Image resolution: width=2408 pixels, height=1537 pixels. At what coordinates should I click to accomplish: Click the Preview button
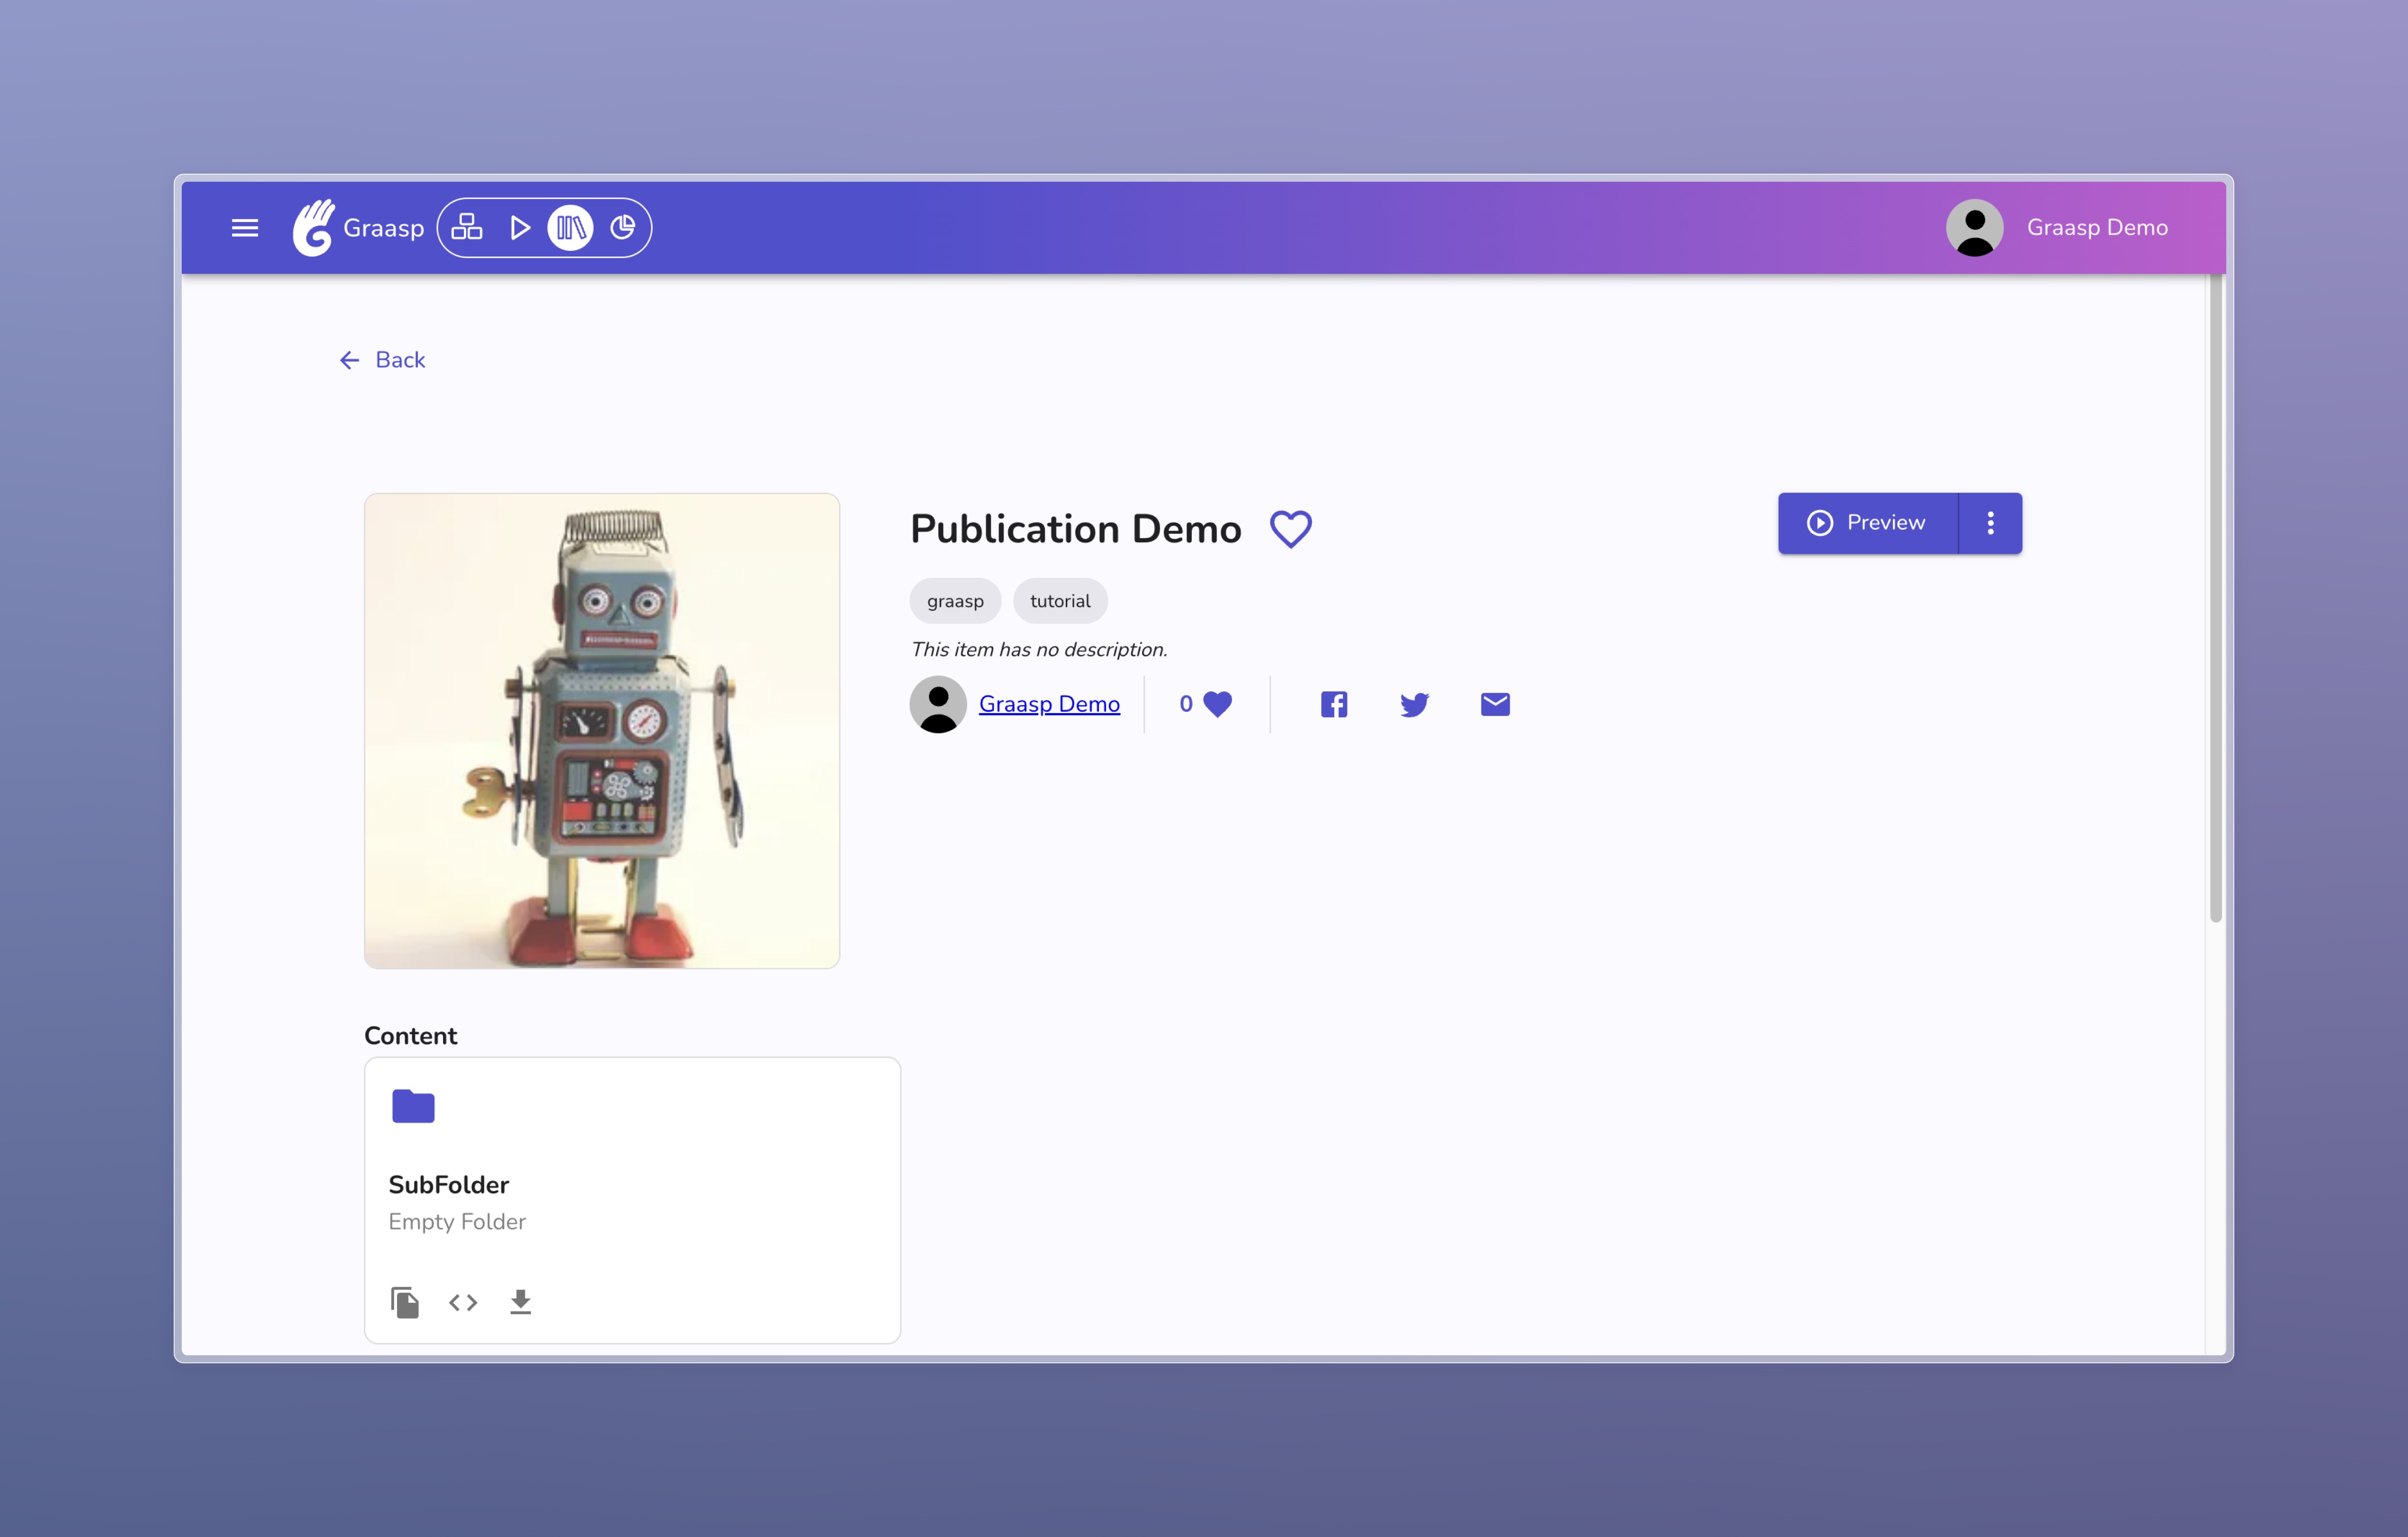(1866, 523)
